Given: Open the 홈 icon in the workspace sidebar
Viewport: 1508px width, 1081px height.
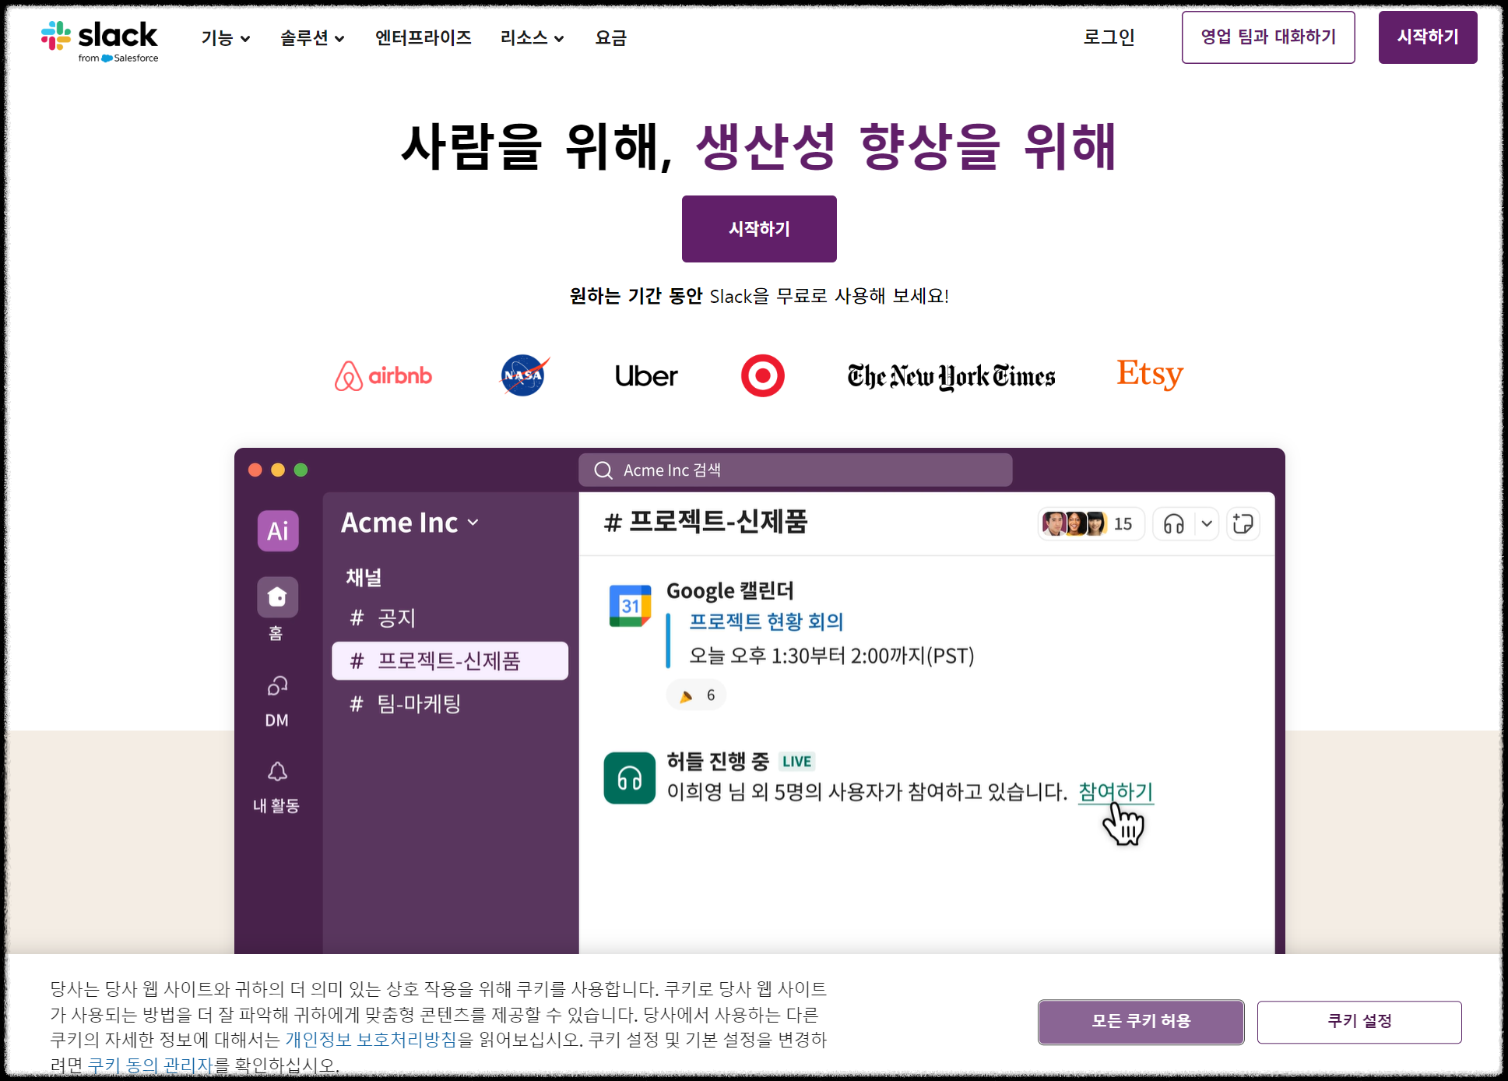Looking at the screenshot, I should click(277, 597).
